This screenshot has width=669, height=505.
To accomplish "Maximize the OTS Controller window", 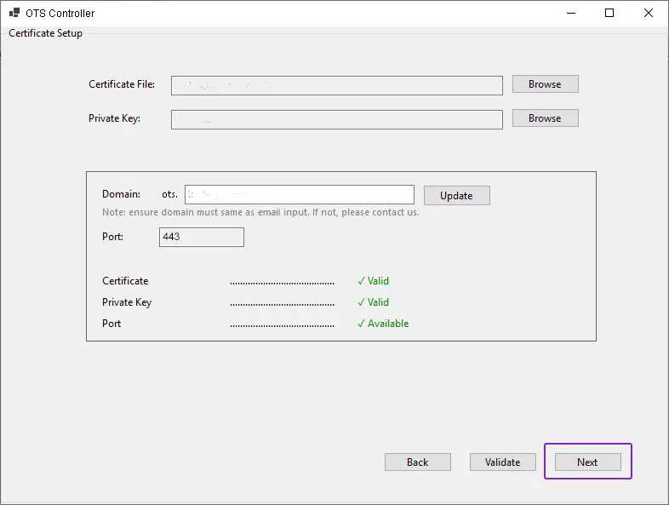I will 609,14.
